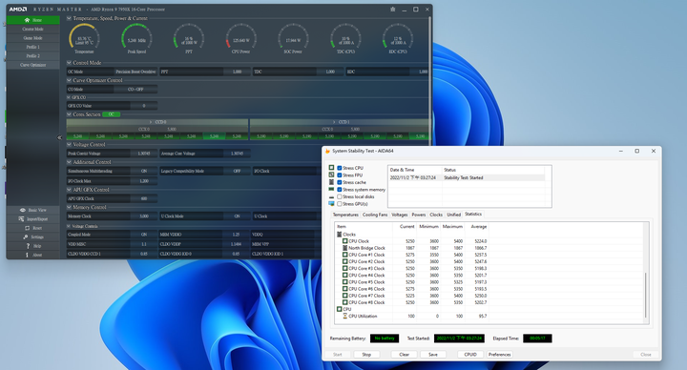The width and height of the screenshot is (687, 370).
Task: Open the Voltages tab in AIDA64
Action: 400,215
